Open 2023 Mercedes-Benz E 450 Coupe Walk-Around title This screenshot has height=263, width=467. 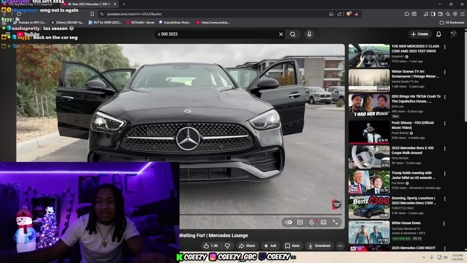[x=413, y=150]
